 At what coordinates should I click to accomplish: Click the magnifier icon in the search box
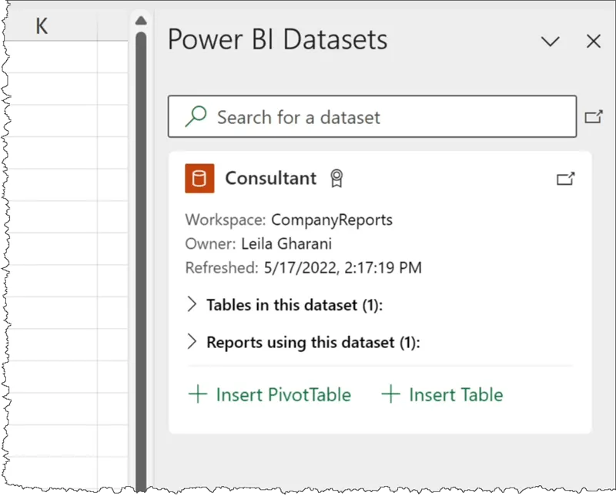pyautogui.click(x=196, y=117)
